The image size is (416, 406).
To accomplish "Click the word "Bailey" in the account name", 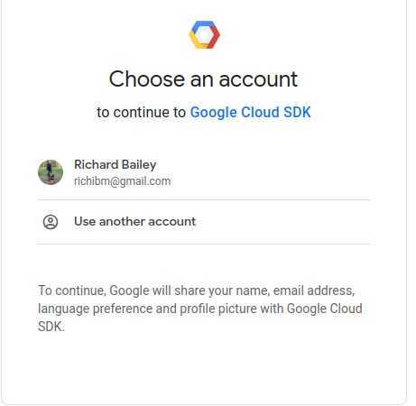I will [x=139, y=165].
